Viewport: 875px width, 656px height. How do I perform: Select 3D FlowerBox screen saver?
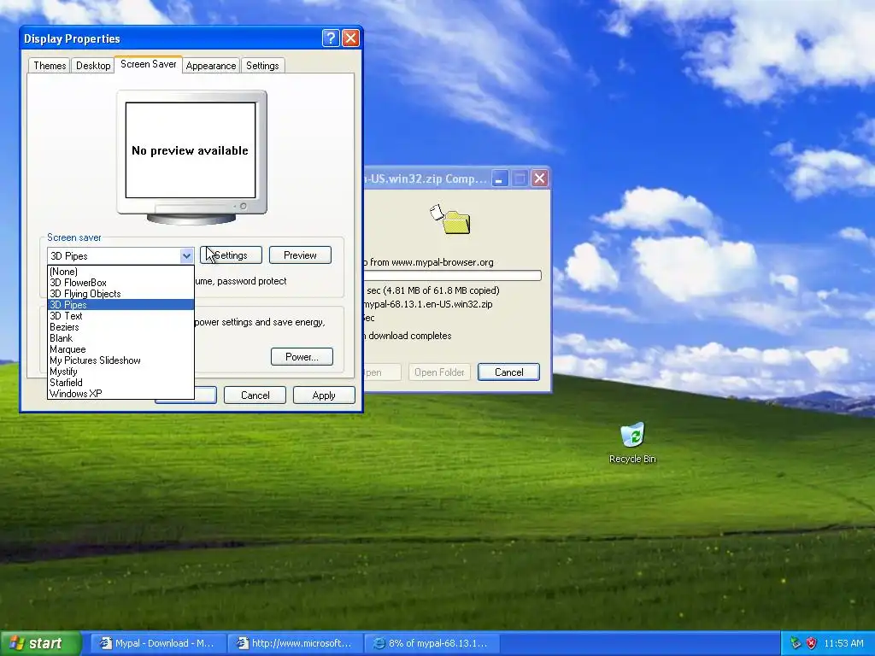click(120, 283)
